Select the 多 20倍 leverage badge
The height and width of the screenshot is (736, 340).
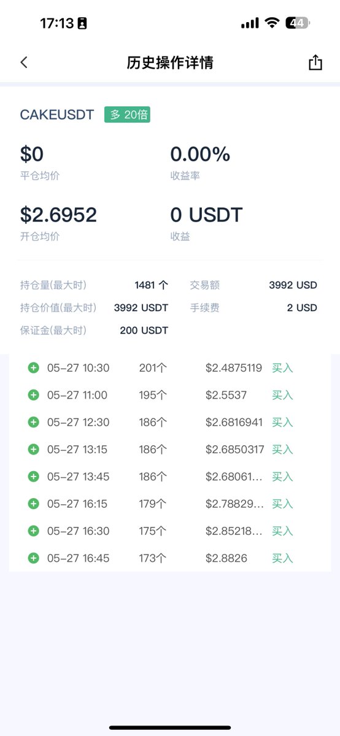click(x=127, y=115)
